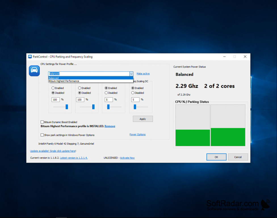Click the left CPU core usage graph
The height and width of the screenshot is (218, 277).
tap(193, 125)
